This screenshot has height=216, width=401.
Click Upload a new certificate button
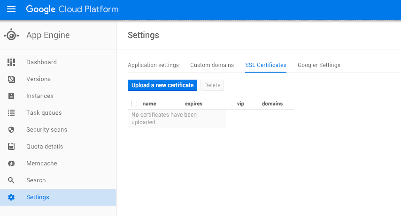pos(162,85)
